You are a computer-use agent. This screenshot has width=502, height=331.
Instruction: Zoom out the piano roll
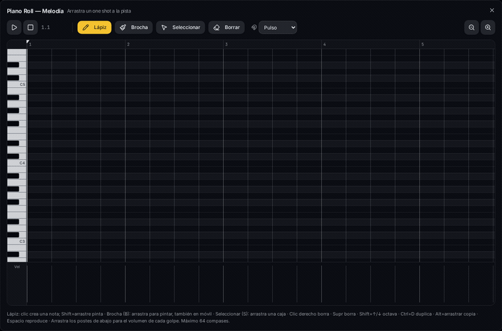tap(472, 28)
